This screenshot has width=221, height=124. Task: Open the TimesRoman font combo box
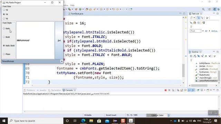(x=32, y=61)
